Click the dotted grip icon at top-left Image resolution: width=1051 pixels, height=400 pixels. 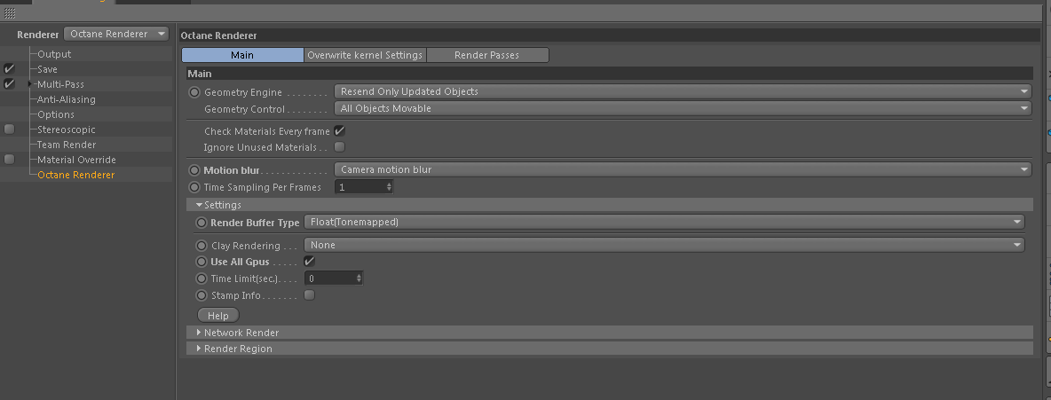pos(10,13)
